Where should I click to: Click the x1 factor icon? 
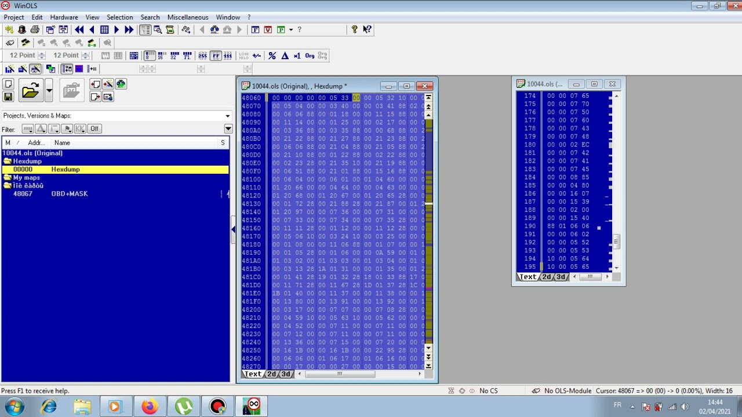[x=297, y=56]
